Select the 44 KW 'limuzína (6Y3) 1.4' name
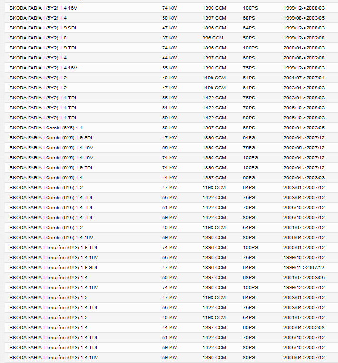Viewport: 338px width, 363px height. pos(48,328)
